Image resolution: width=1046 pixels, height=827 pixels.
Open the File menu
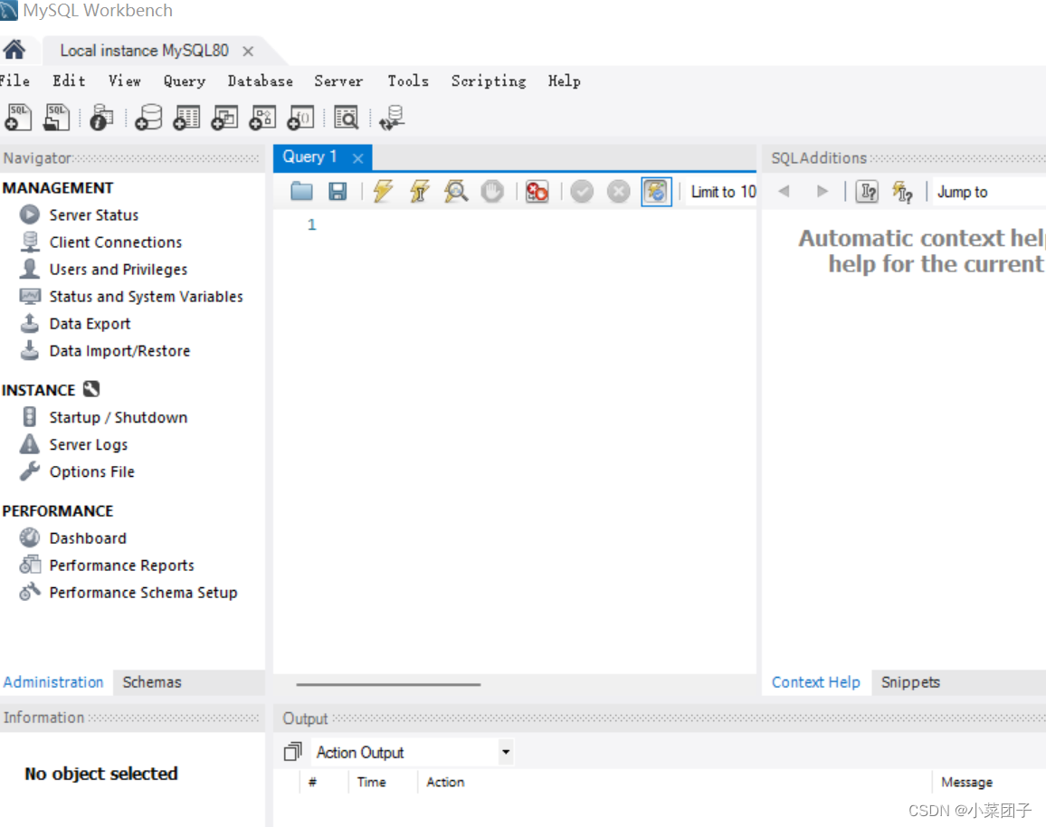14,81
